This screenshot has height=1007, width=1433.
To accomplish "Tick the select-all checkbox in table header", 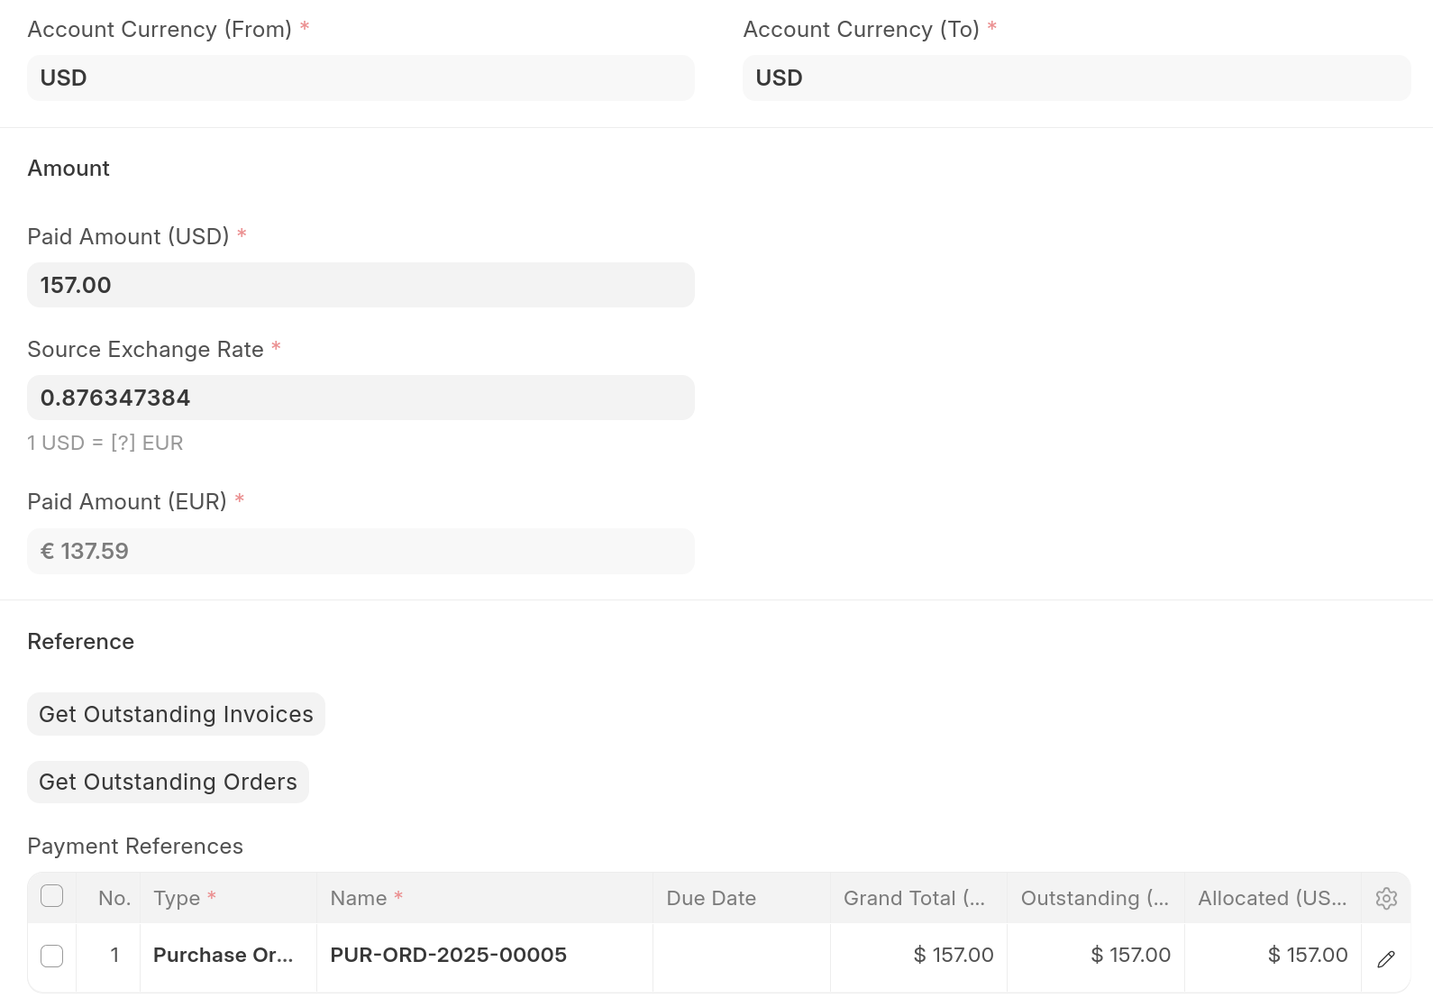I will [x=52, y=896].
